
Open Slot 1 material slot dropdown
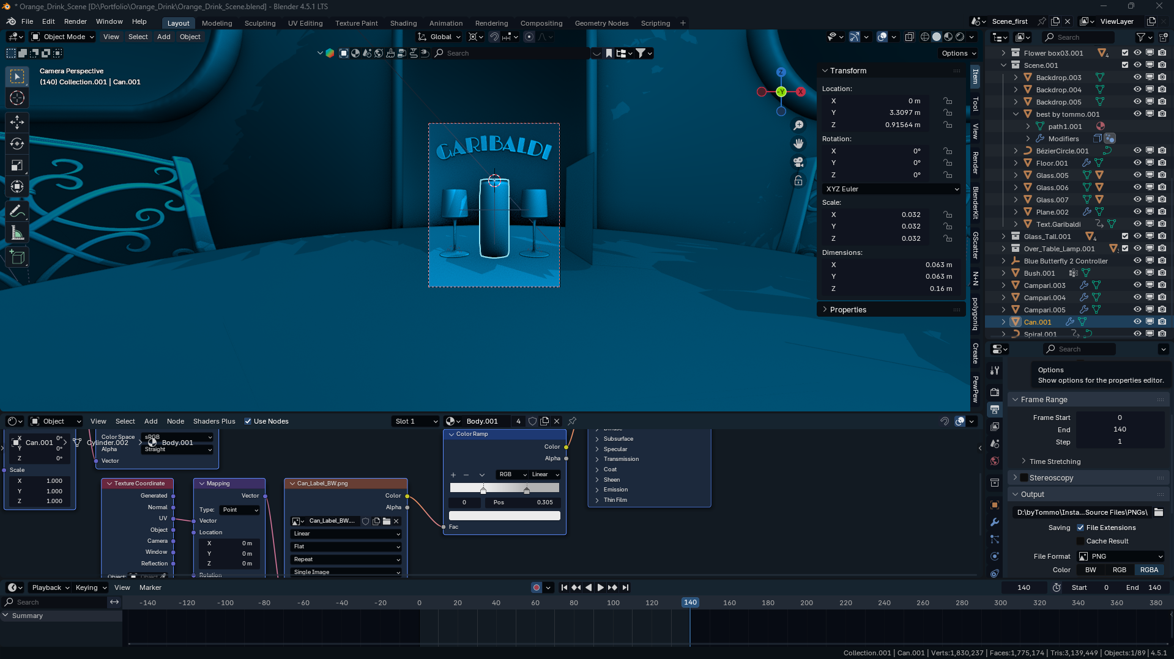click(416, 421)
